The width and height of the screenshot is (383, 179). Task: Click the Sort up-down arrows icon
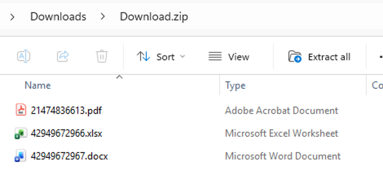coord(143,57)
